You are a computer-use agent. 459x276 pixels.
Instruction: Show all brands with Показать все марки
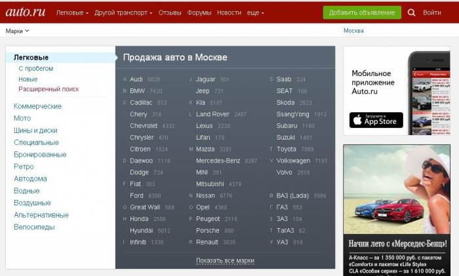(225, 260)
